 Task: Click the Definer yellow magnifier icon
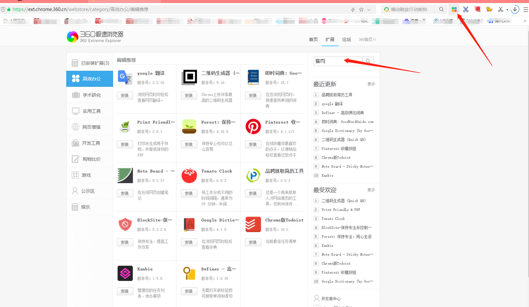coord(189,273)
